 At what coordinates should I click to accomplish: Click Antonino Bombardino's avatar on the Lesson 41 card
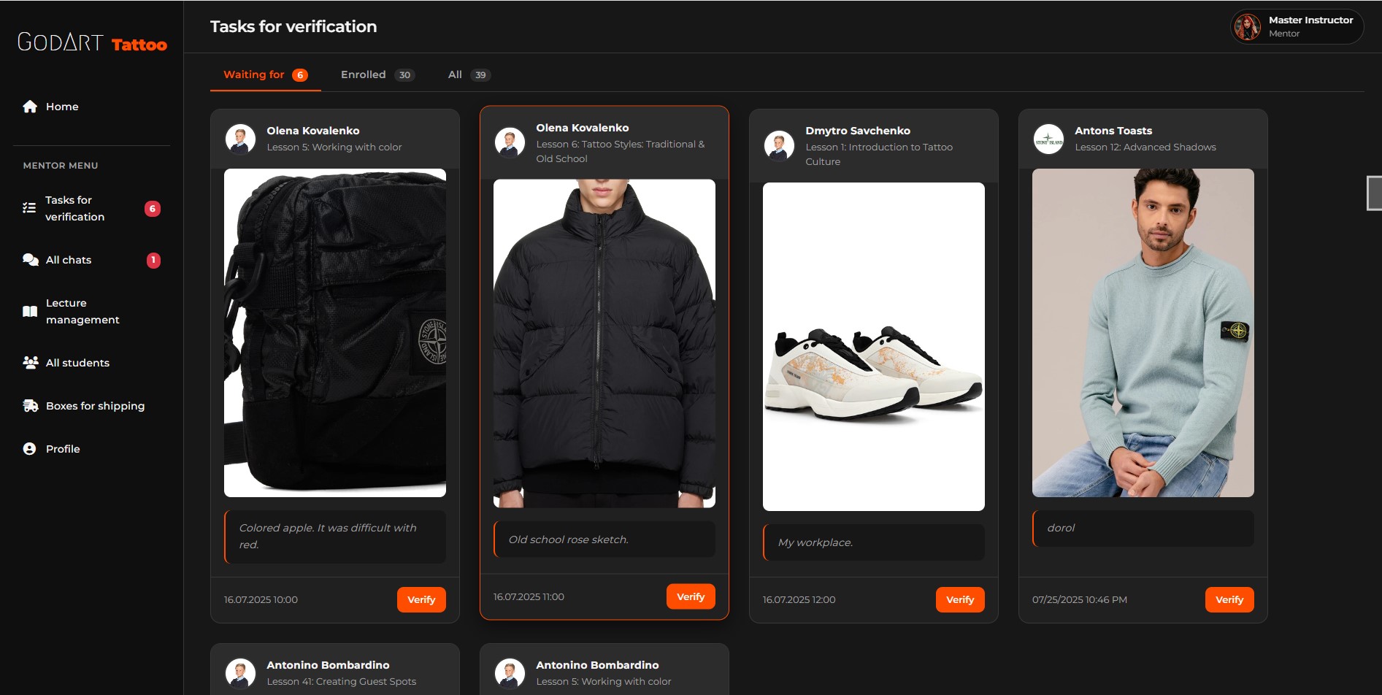point(241,673)
